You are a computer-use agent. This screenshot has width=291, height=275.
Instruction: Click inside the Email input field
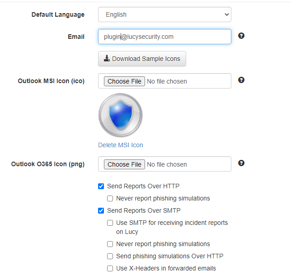pyautogui.click(x=164, y=37)
